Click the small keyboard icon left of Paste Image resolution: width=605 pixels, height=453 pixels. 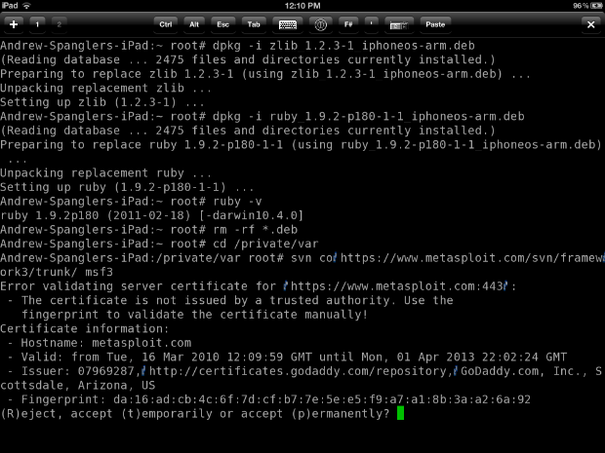coord(398,23)
